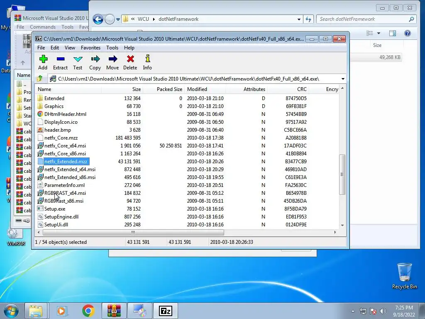Click Explorer back navigation button
The height and width of the screenshot is (319, 425).
tap(98, 19)
